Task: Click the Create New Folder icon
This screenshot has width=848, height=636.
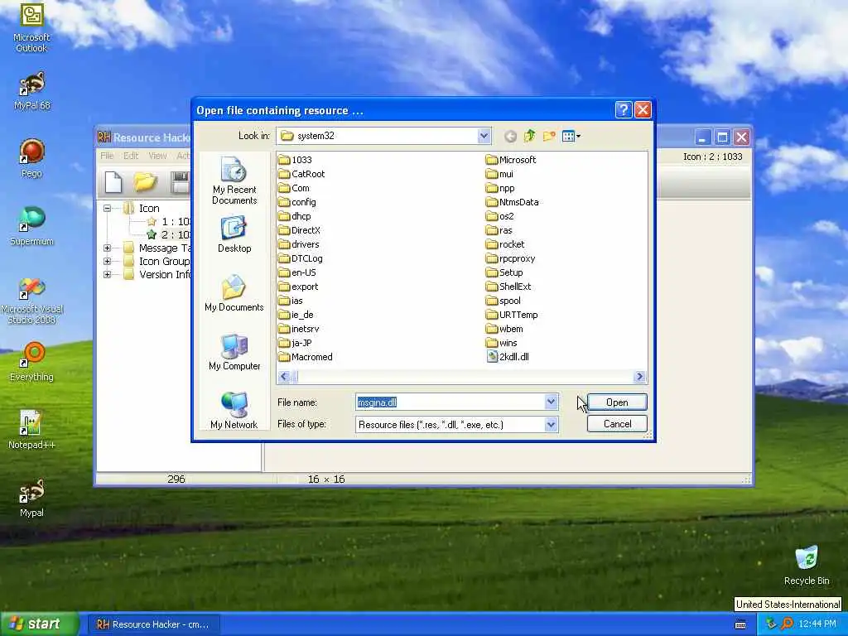Action: [549, 136]
